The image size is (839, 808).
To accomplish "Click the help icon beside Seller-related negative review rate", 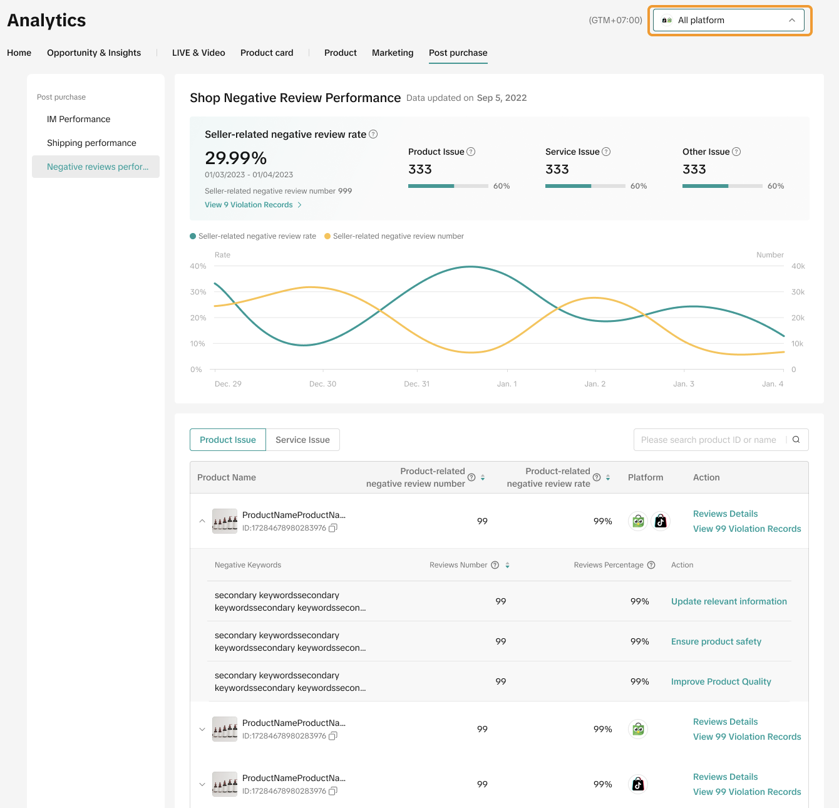I will coord(373,134).
